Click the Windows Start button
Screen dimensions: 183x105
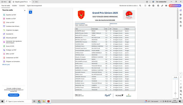(2, 101)
